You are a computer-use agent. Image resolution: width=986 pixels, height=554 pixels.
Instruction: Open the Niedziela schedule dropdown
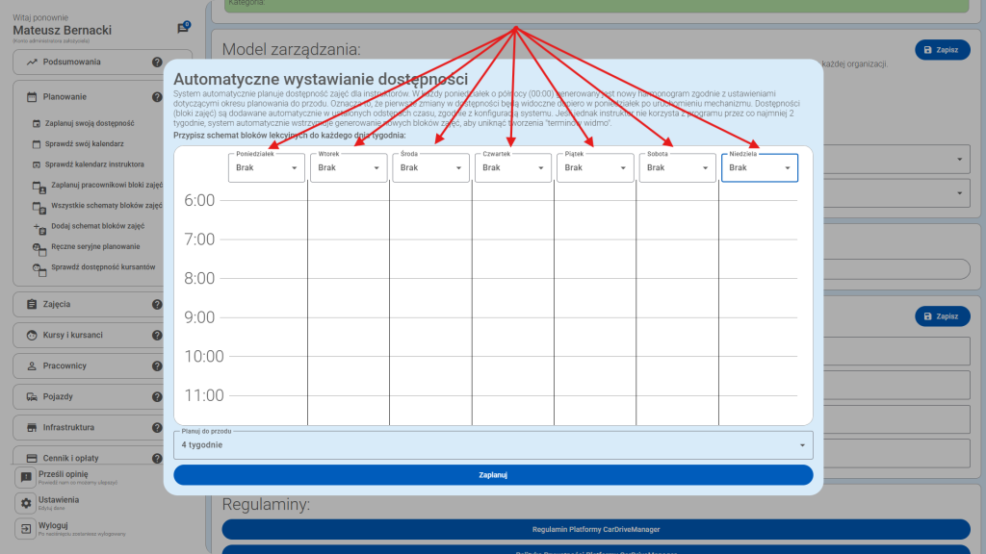coord(760,168)
